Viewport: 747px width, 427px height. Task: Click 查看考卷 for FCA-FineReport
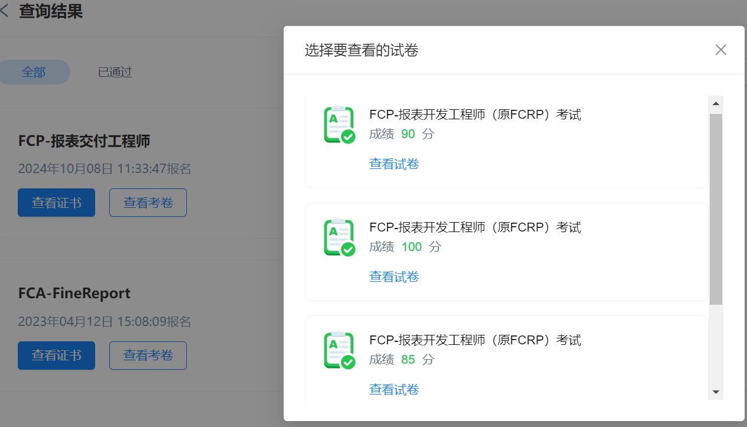pos(148,356)
